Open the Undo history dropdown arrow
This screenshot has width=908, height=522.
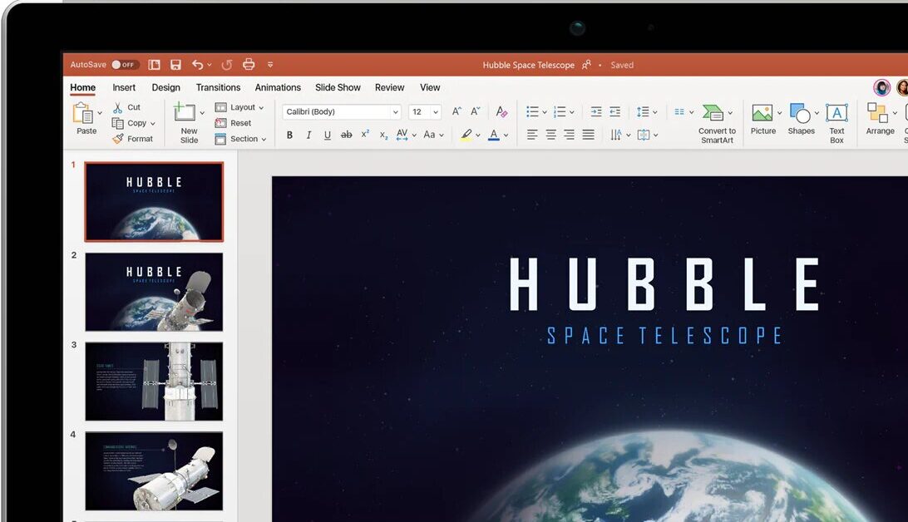click(x=210, y=65)
